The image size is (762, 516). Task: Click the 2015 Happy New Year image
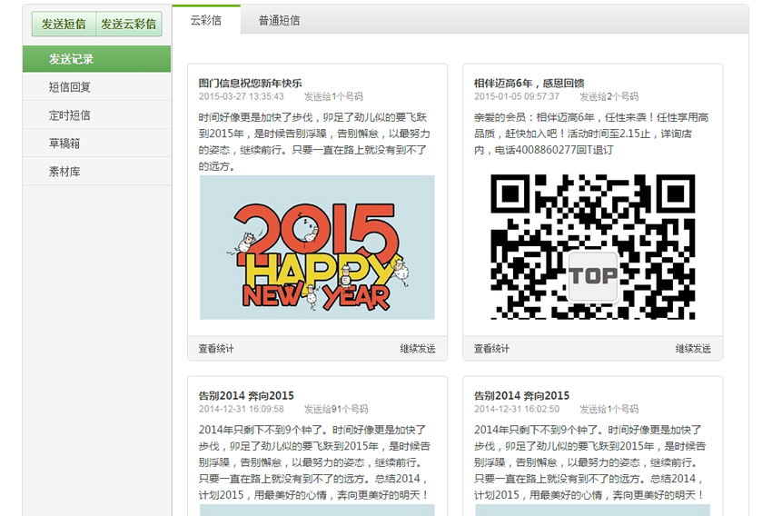click(x=317, y=247)
